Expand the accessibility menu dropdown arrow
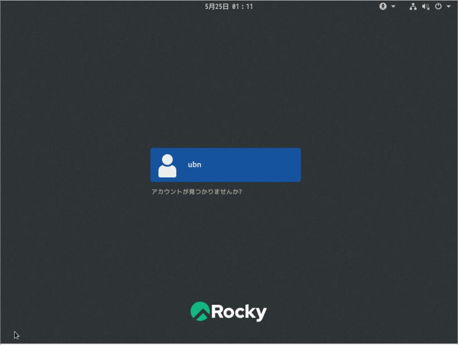458x345 pixels. 393,6
